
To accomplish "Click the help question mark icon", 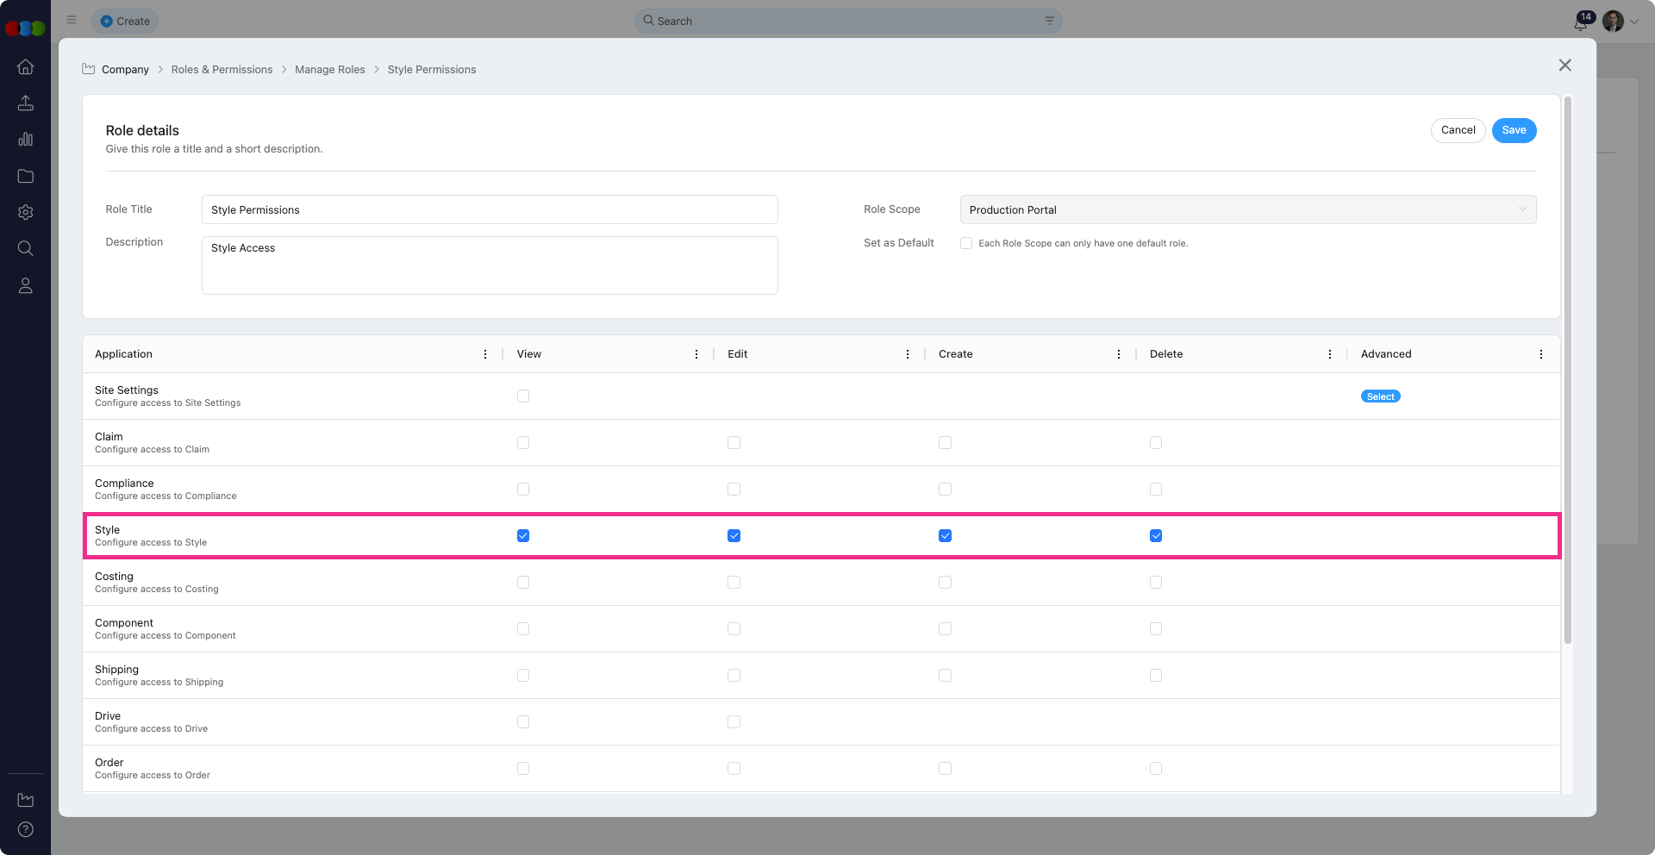I will pos(26,829).
